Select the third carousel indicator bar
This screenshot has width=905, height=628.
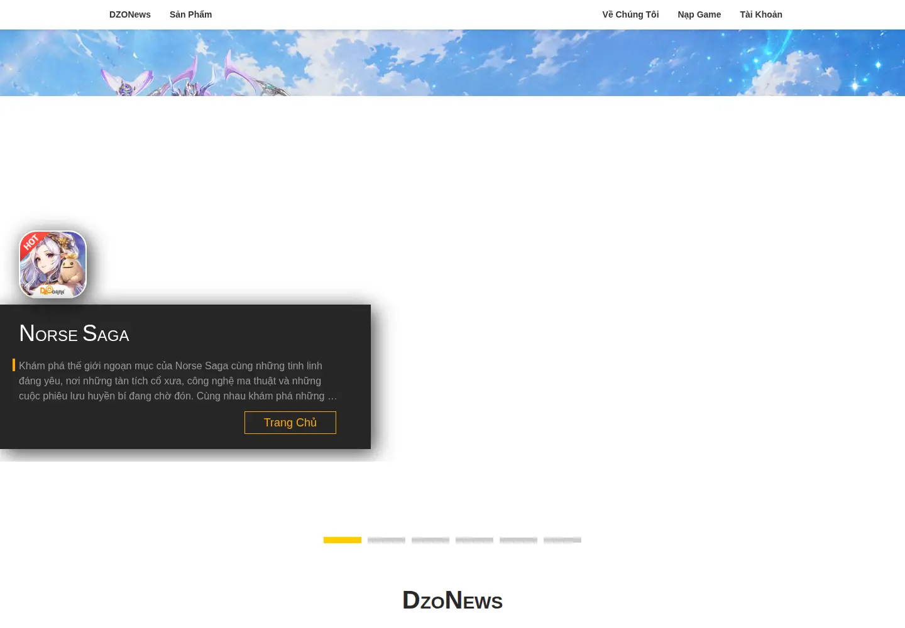click(431, 540)
